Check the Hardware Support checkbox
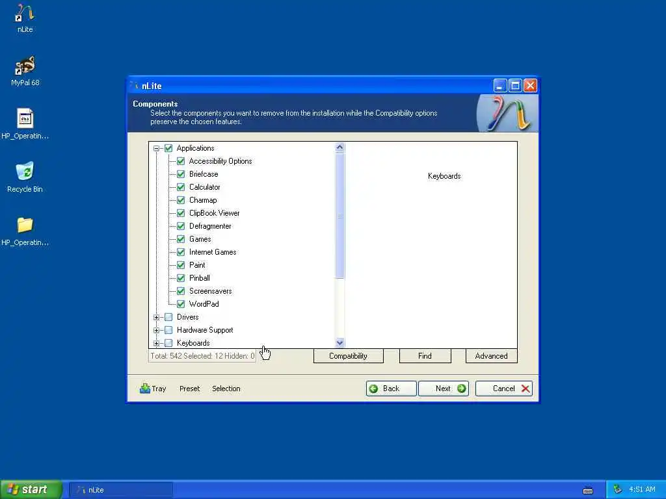Image resolution: width=666 pixels, height=499 pixels. pyautogui.click(x=168, y=330)
